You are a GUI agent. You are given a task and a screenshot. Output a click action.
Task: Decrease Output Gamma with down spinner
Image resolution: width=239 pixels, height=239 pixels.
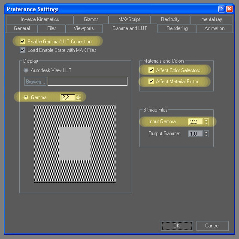[x=206, y=135]
